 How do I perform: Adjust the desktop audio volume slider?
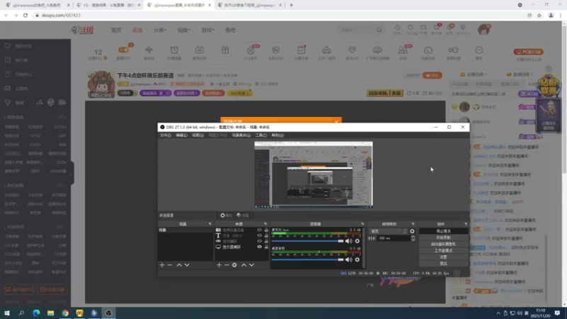[308, 259]
